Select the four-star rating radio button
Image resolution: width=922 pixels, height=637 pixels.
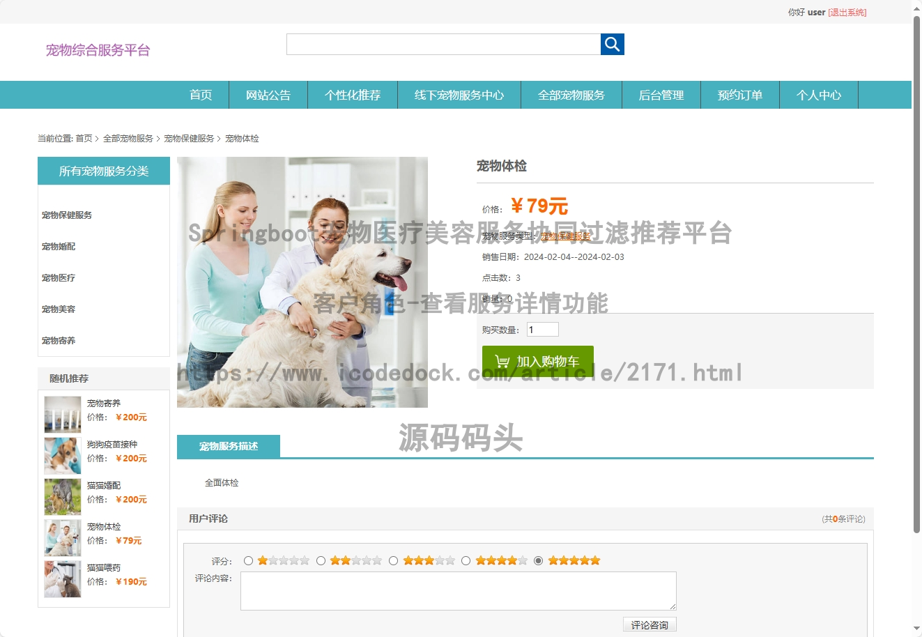[466, 561]
